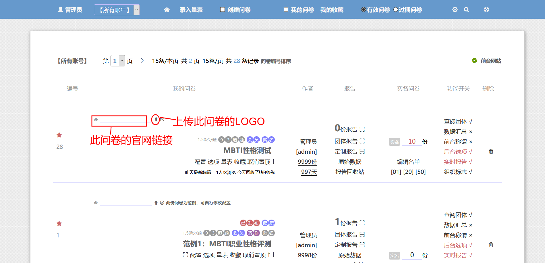Delete 范例1 questionnaire with trash icon
Screen dimensions: 545x263
pyautogui.click(x=491, y=245)
